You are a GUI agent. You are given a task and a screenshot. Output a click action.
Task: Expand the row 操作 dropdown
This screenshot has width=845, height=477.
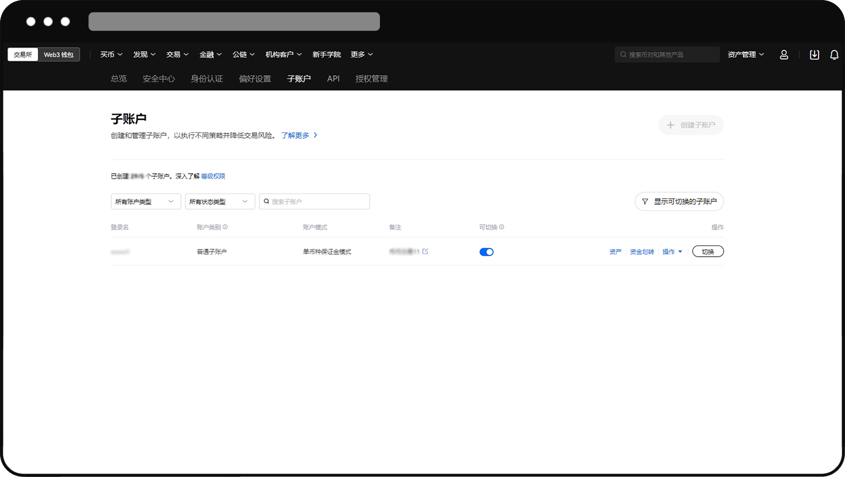point(672,252)
